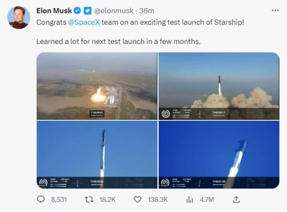
Task: Share the tweet via upload icon
Action: tap(236, 199)
